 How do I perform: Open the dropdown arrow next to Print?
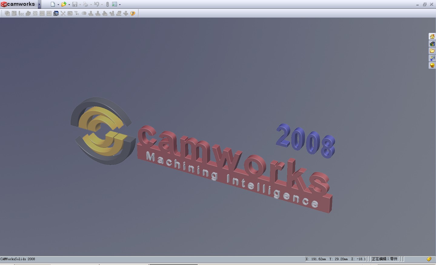(91, 5)
